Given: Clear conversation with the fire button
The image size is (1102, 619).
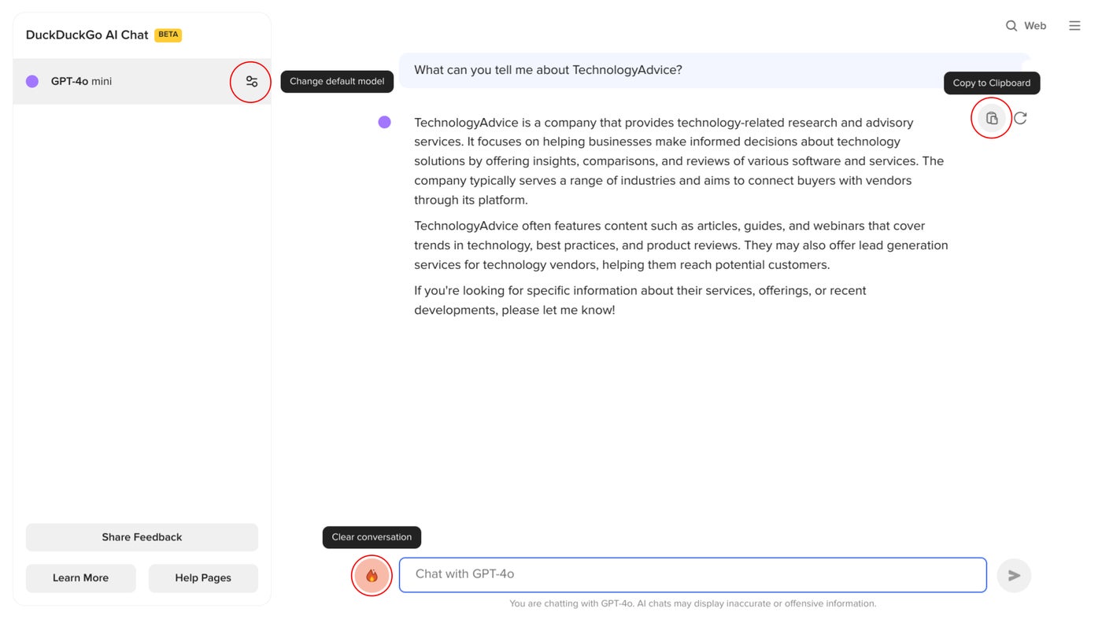Looking at the screenshot, I should click(372, 576).
